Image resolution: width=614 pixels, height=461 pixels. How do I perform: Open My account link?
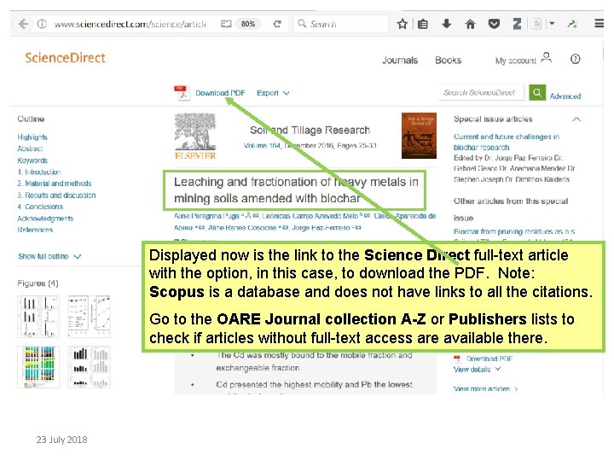[515, 61]
